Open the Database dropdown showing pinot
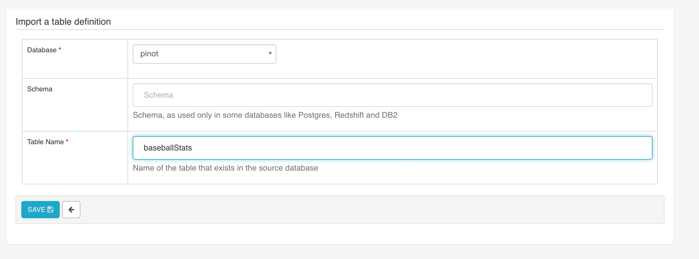 (x=204, y=54)
